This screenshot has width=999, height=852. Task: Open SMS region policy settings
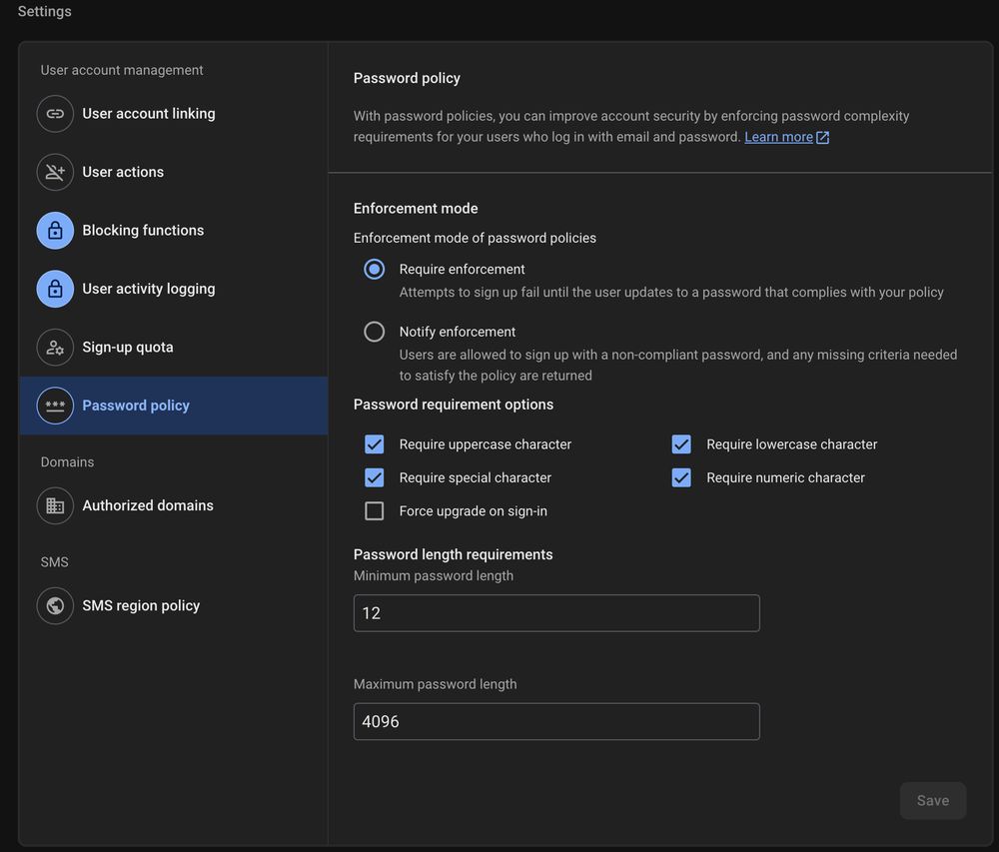tap(173, 605)
